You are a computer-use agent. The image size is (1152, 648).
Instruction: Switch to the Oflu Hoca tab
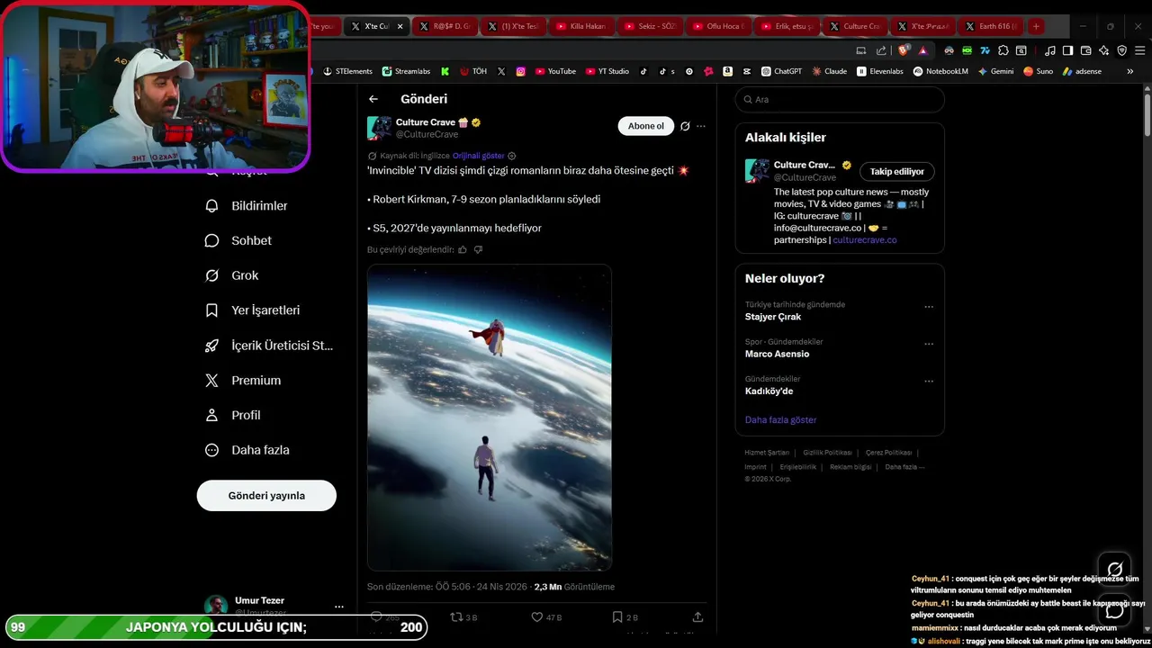pyautogui.click(x=716, y=26)
